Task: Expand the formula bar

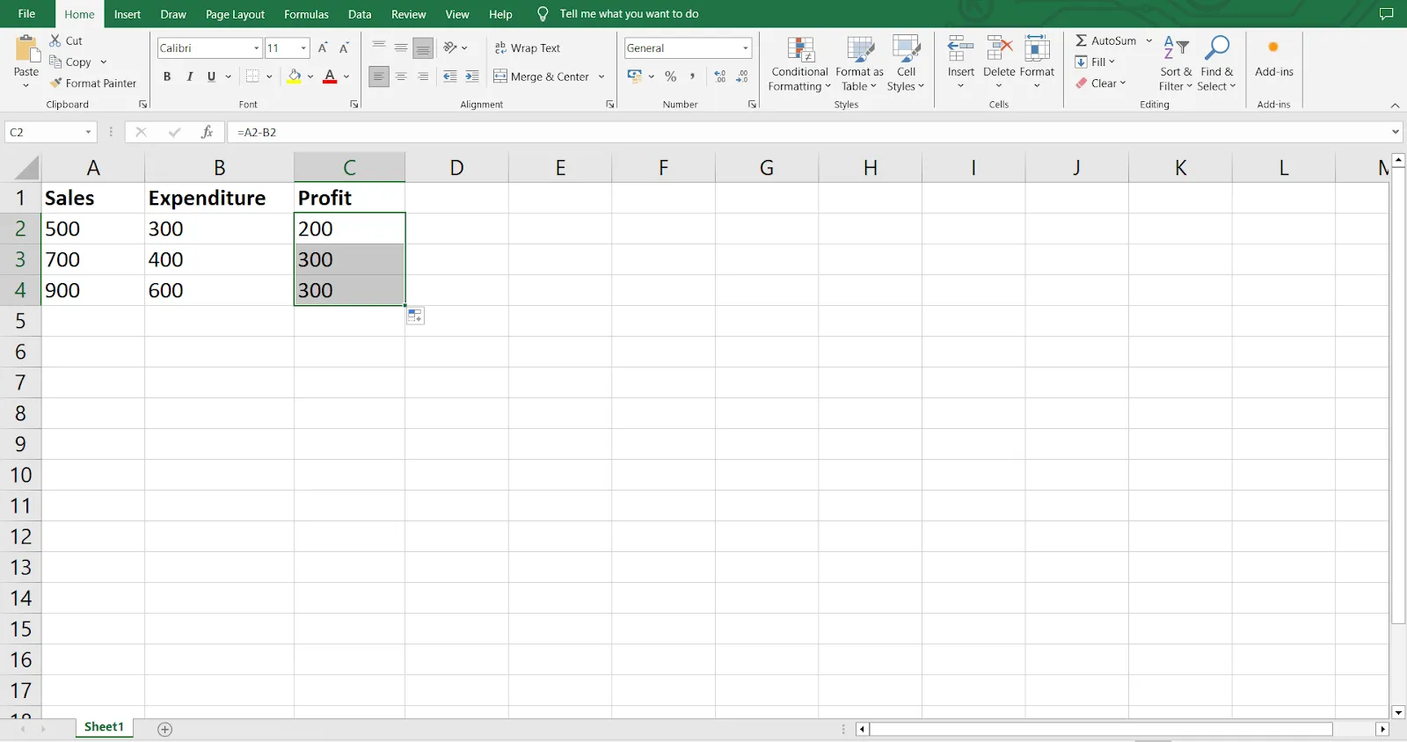Action: [1396, 132]
